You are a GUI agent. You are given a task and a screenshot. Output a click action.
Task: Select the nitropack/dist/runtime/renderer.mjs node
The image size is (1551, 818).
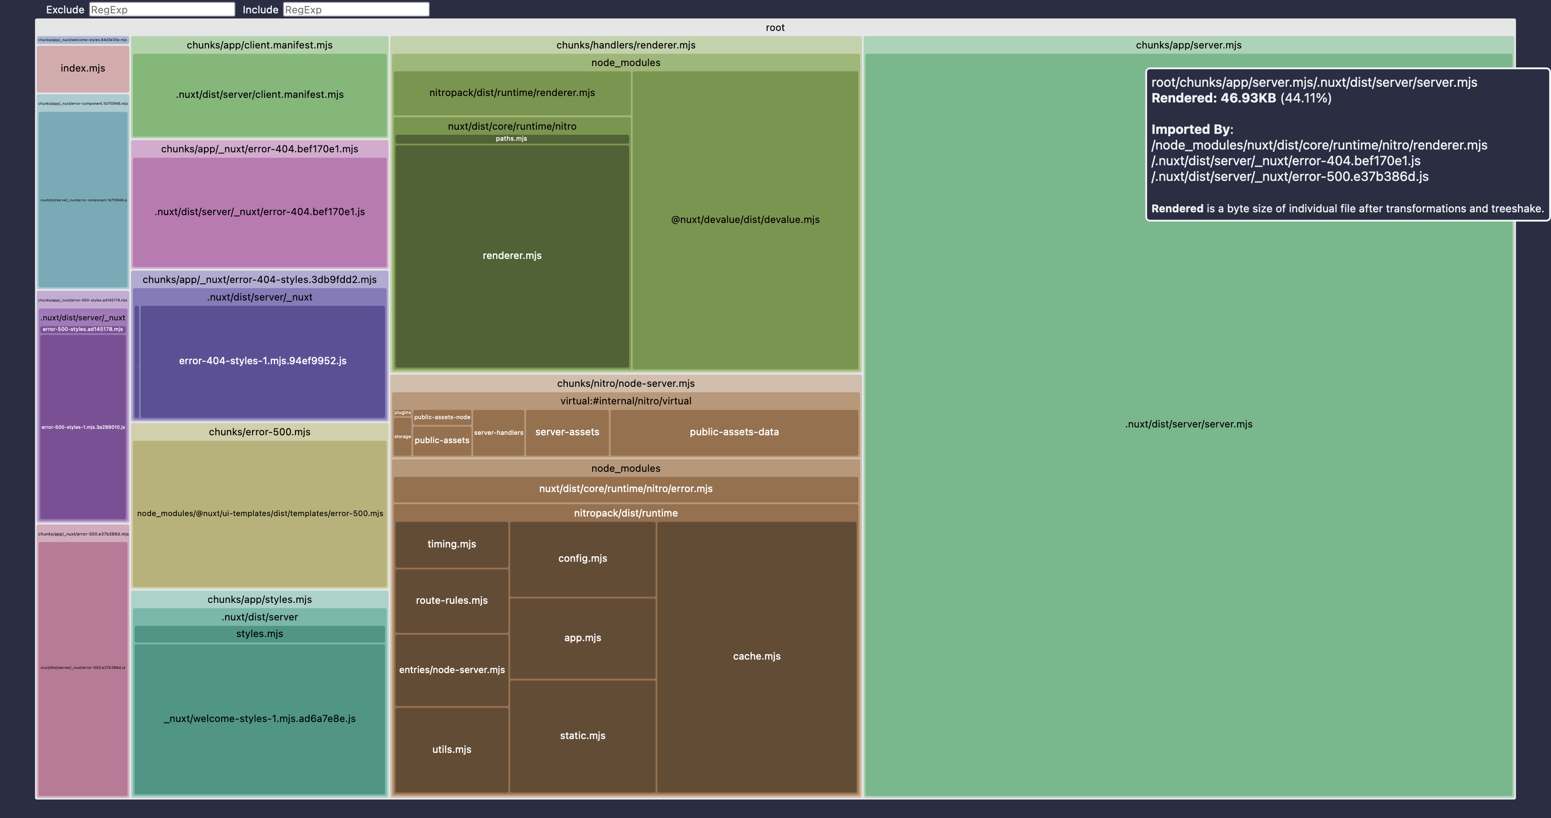[511, 93]
